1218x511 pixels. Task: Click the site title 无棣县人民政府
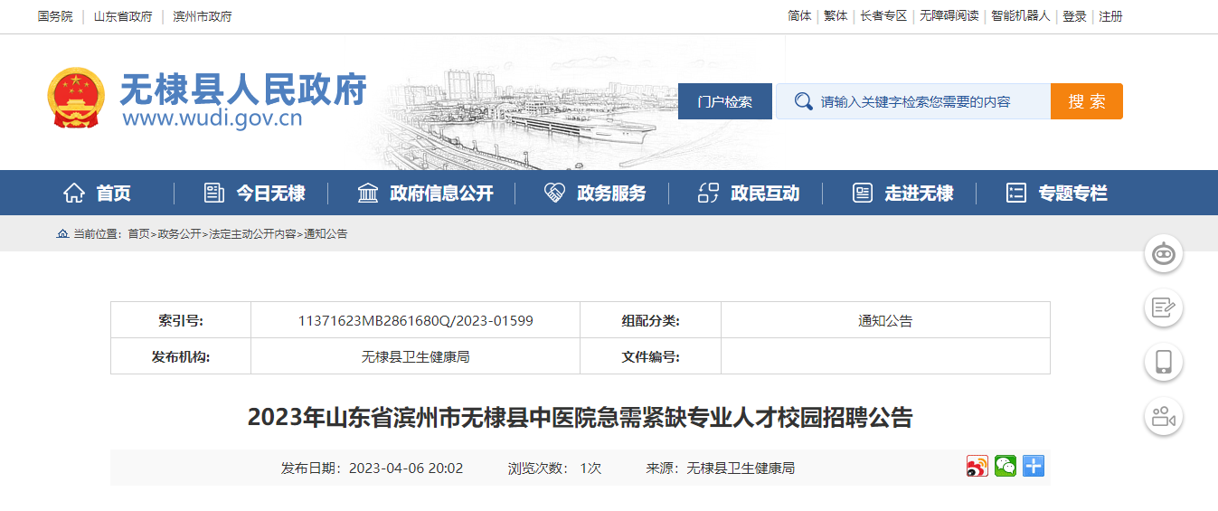[243, 90]
